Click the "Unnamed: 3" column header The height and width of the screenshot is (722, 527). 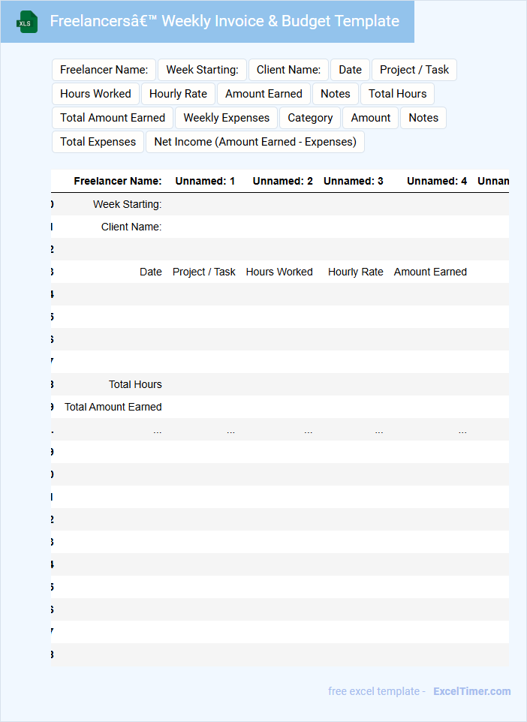(x=353, y=181)
